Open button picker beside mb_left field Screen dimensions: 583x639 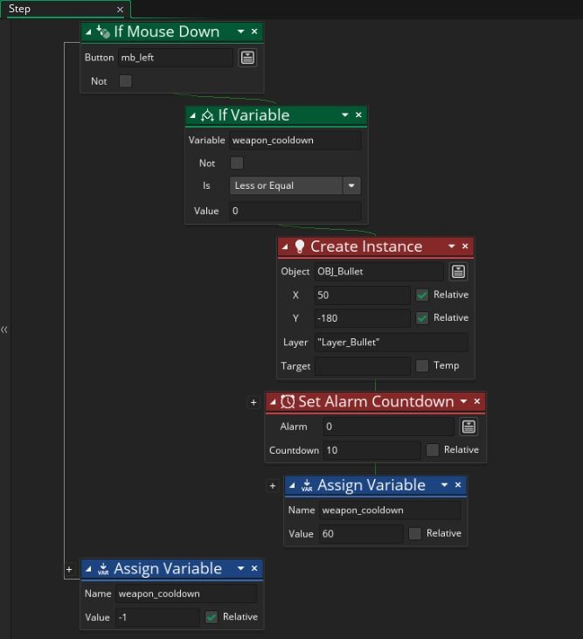pos(247,58)
